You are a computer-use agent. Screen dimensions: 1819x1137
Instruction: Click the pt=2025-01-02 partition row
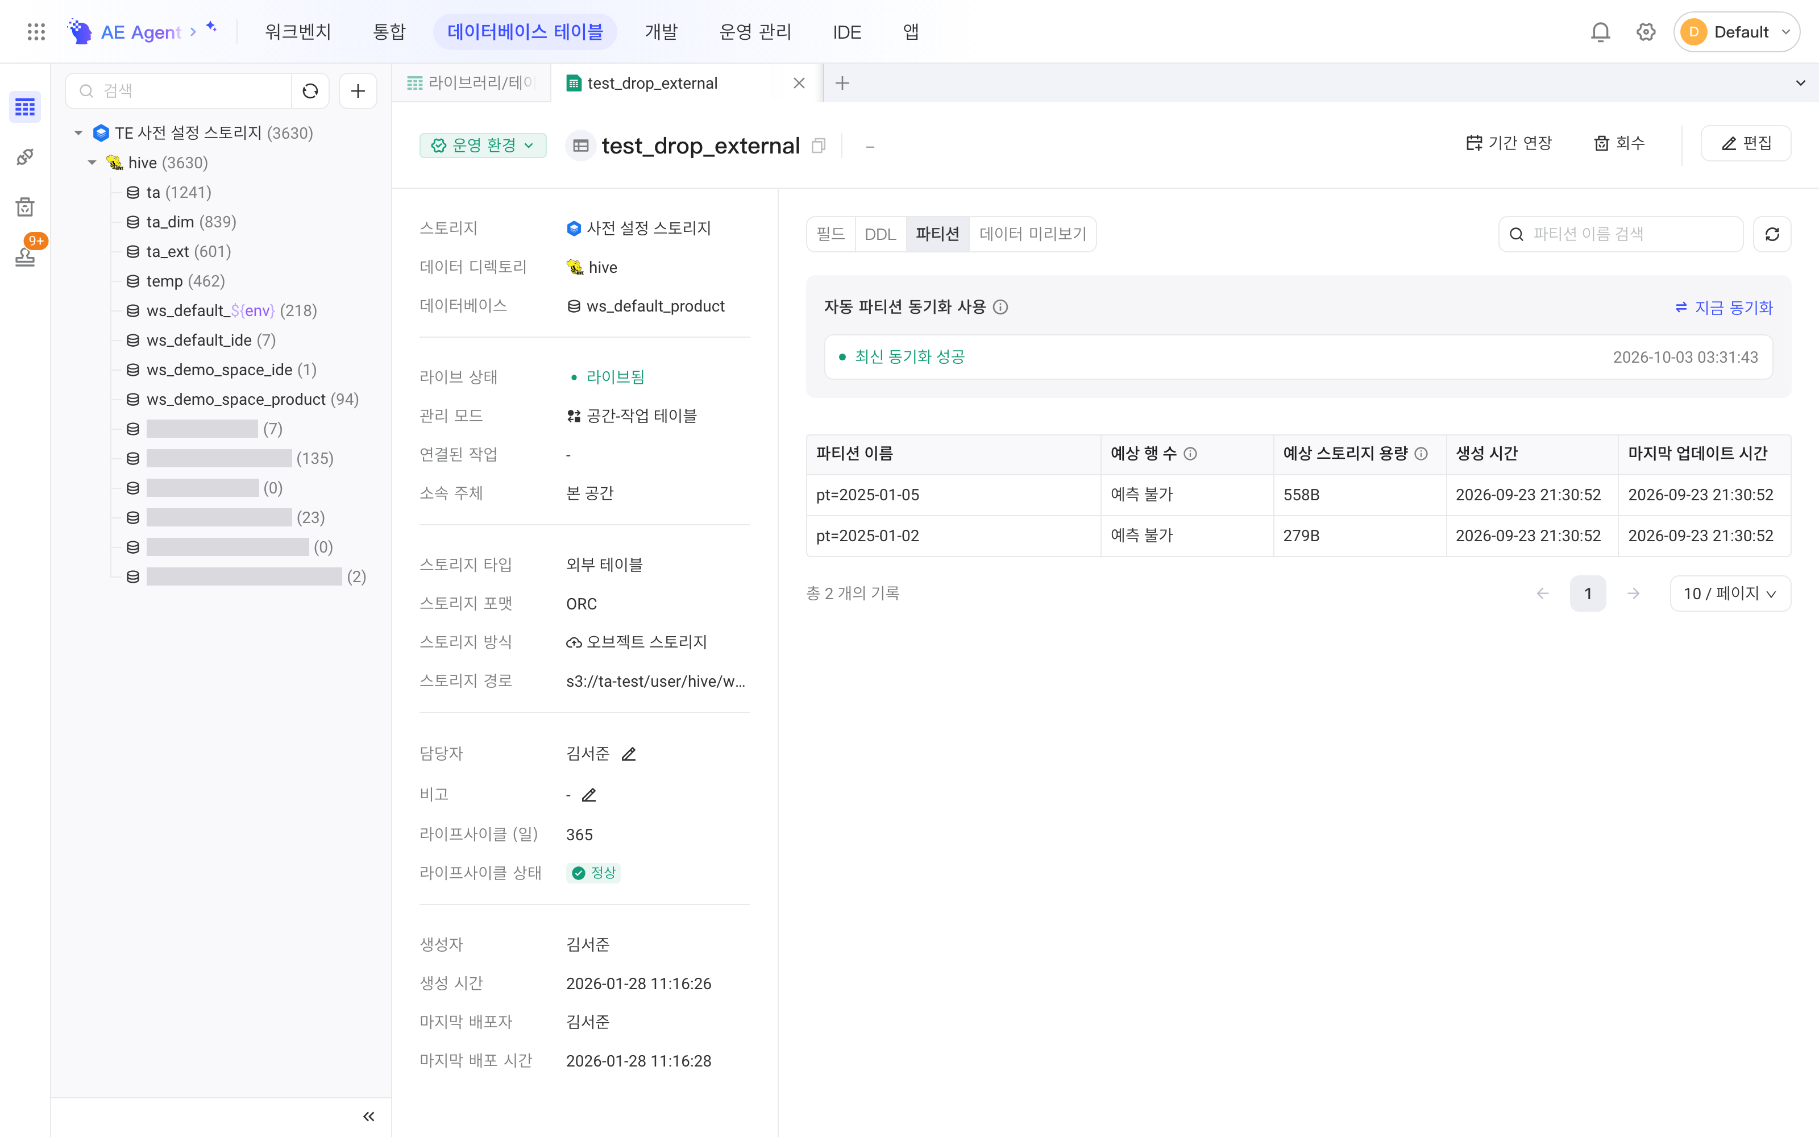pos(1298,536)
